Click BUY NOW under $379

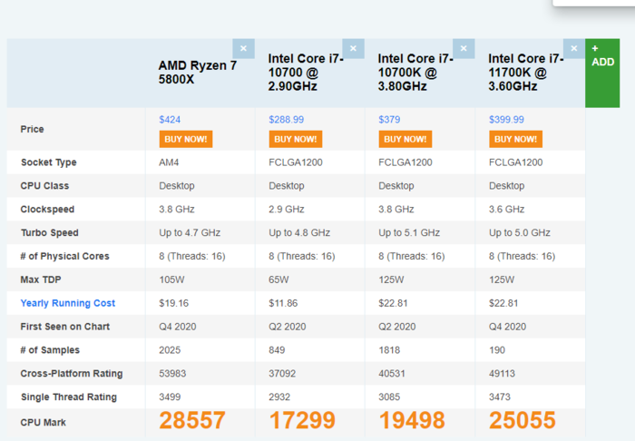point(405,139)
